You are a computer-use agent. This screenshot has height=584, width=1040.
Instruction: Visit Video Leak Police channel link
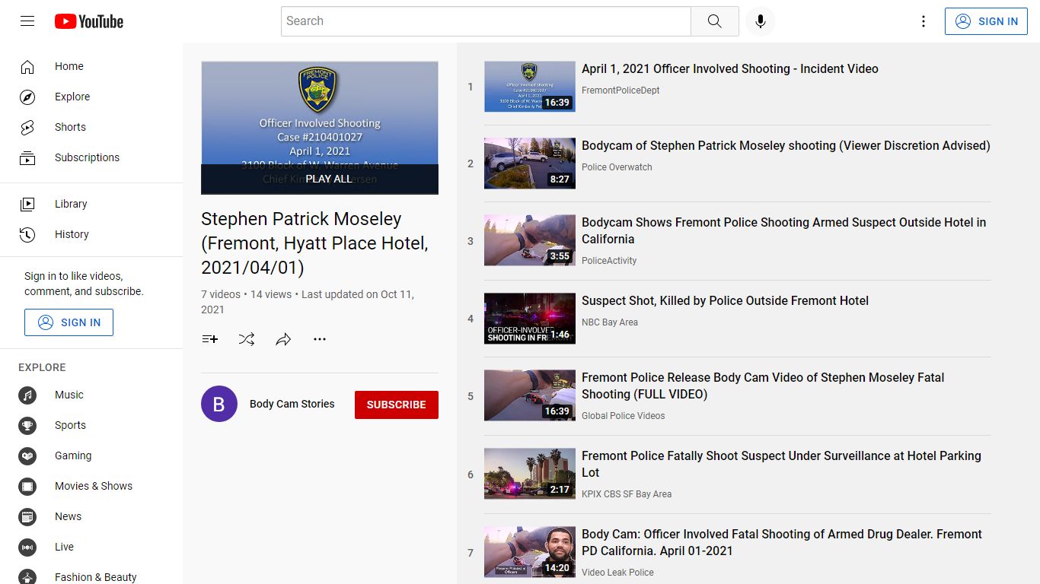(617, 573)
